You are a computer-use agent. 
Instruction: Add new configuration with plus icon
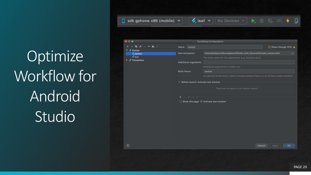[128, 46]
